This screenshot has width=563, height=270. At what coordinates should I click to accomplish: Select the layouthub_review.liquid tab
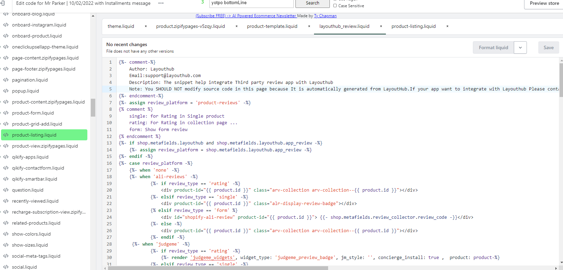click(344, 26)
